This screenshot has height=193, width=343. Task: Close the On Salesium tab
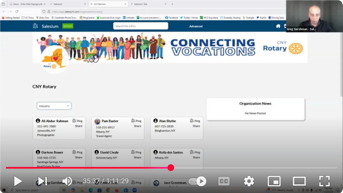pos(125,4)
